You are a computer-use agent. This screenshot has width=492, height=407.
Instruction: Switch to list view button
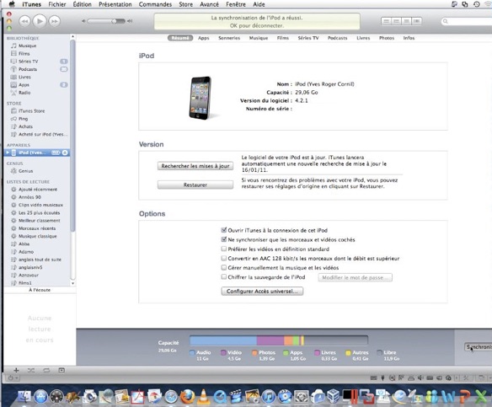386,21
